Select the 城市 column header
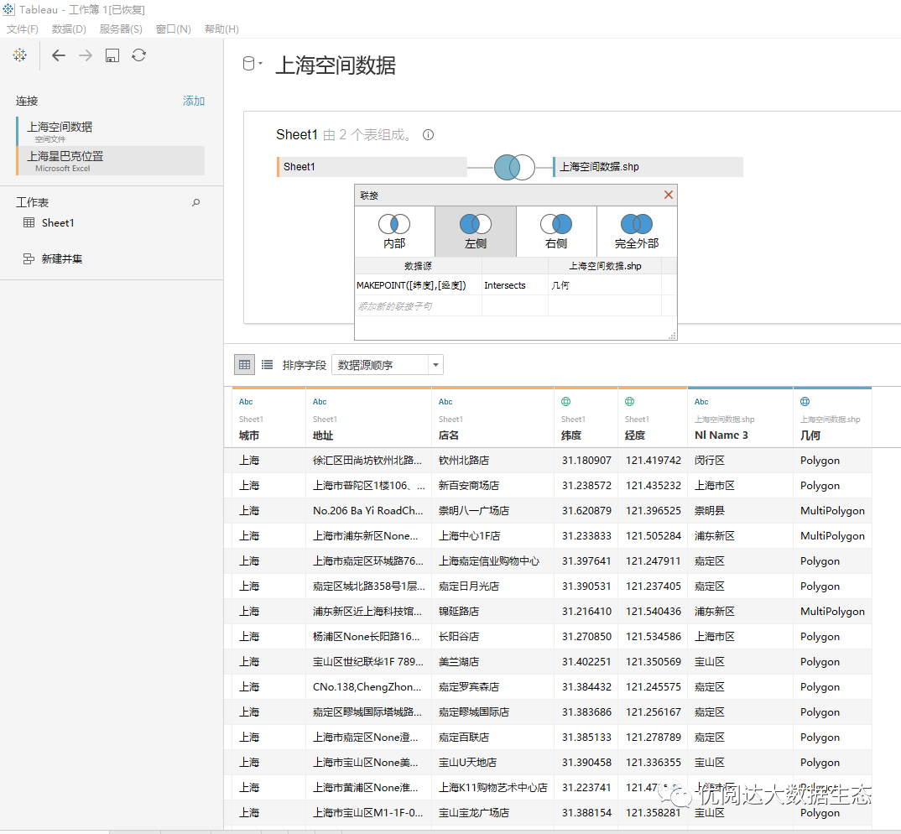Viewport: 901px width, 834px height. coord(249,435)
